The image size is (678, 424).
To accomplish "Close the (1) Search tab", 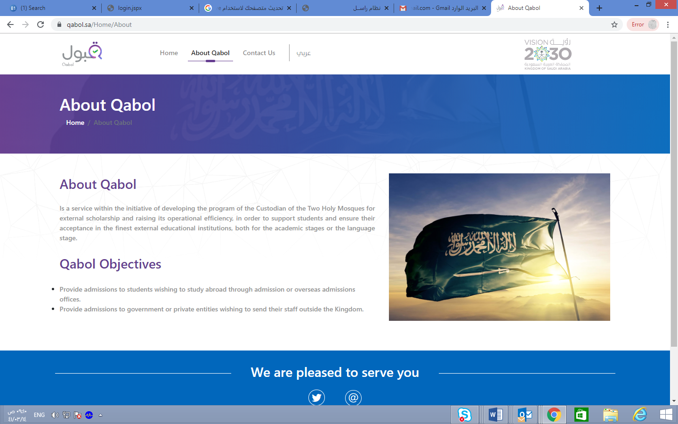I will [x=94, y=8].
